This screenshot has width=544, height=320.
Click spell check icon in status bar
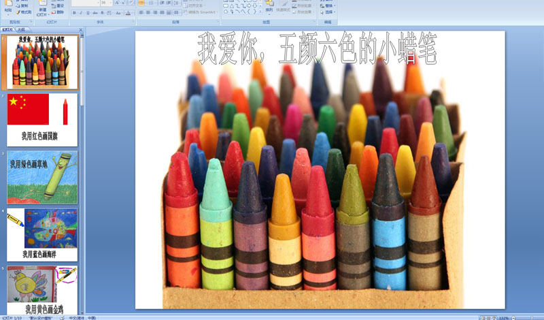[x=62, y=317]
